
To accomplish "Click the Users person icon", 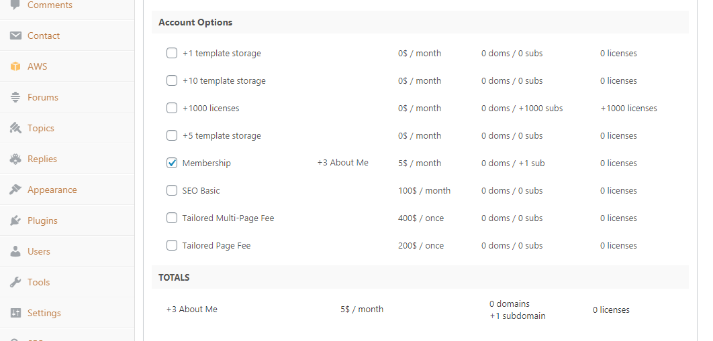I will pos(15,251).
